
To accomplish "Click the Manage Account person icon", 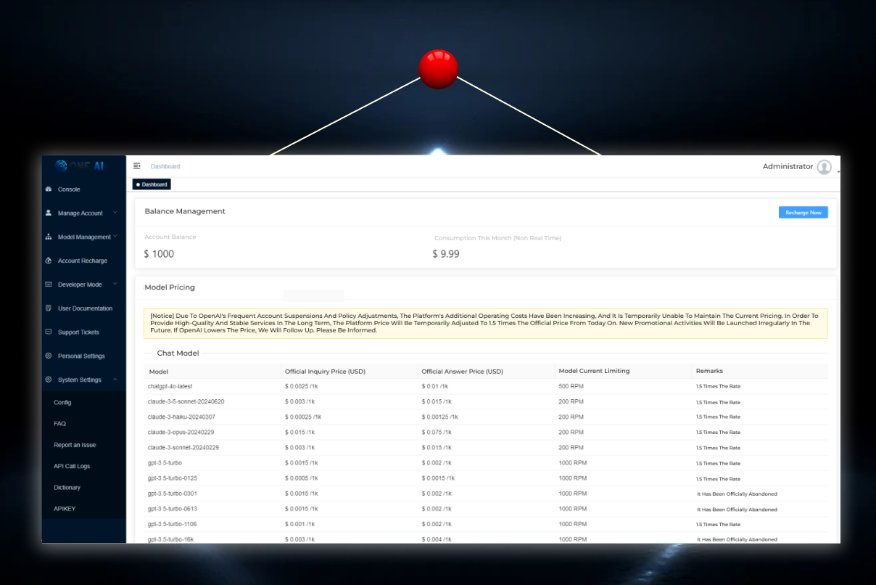I will point(48,213).
